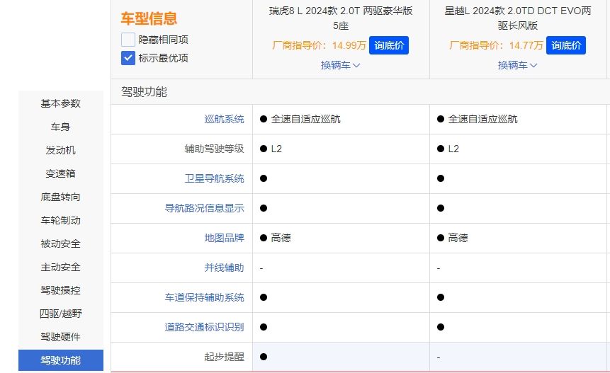Open the 并线辅助 parameter link
610x373 pixels.
tap(224, 268)
